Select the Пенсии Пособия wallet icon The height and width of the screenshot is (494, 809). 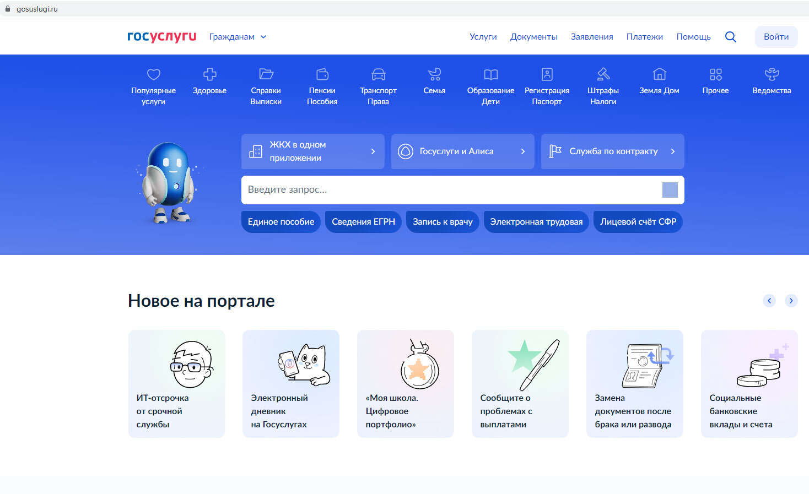tap(322, 74)
